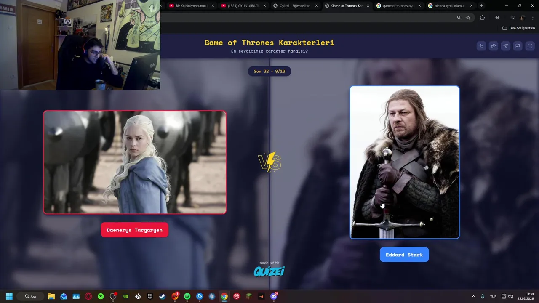This screenshot has width=539, height=303.
Task: Click the zoom magnifier icon in address bar
Action: click(459, 18)
